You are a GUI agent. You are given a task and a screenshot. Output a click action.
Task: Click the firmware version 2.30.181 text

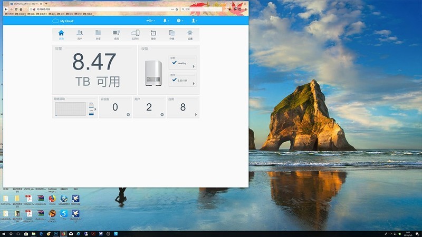(182, 81)
